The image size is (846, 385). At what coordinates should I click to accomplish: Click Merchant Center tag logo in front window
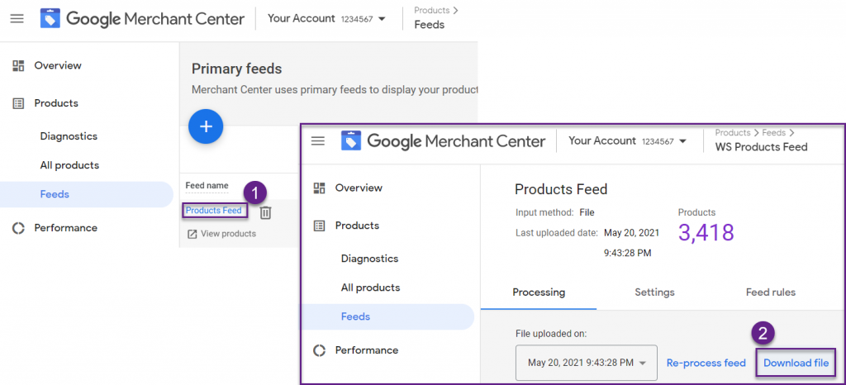[351, 140]
